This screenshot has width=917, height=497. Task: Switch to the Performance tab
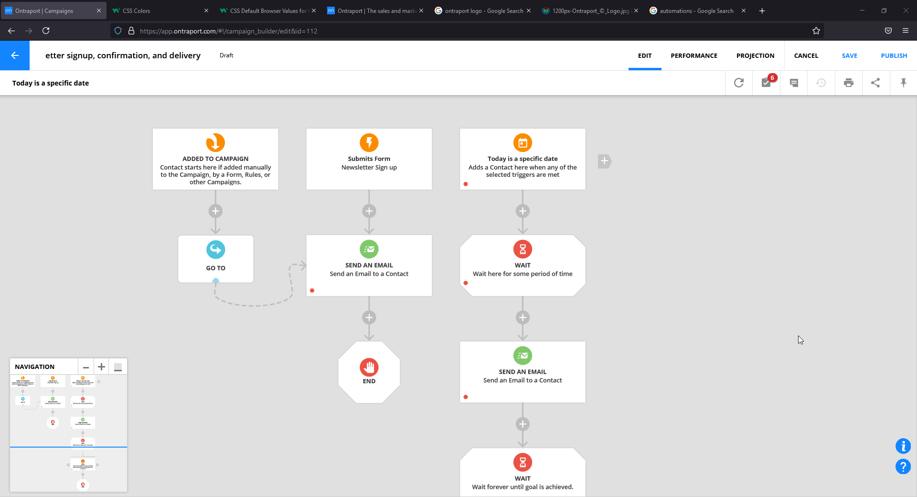[x=693, y=55]
